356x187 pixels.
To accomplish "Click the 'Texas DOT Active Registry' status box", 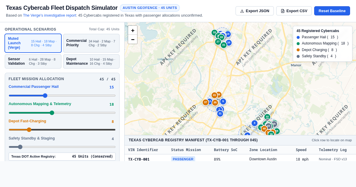I will point(62,156).
